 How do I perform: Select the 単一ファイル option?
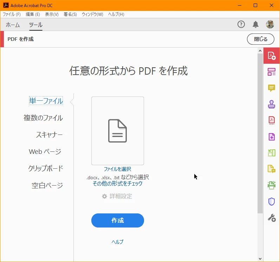(46, 101)
